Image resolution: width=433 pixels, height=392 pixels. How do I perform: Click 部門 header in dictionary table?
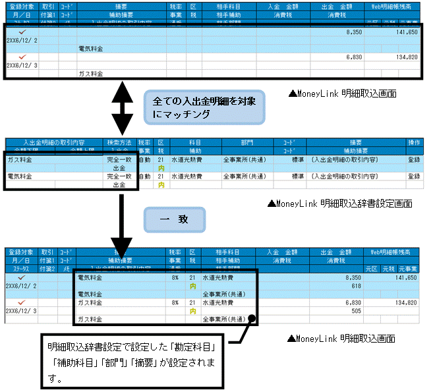[x=247, y=142]
